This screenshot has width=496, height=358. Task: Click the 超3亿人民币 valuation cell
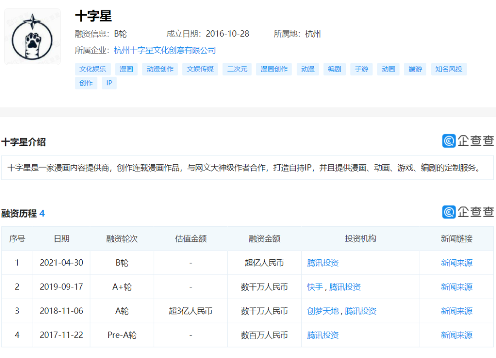[x=191, y=311]
